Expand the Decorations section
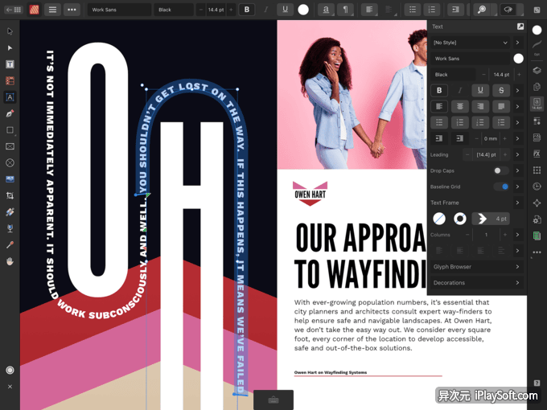 (x=476, y=283)
